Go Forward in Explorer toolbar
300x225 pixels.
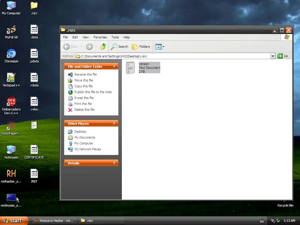pyautogui.click(x=89, y=47)
